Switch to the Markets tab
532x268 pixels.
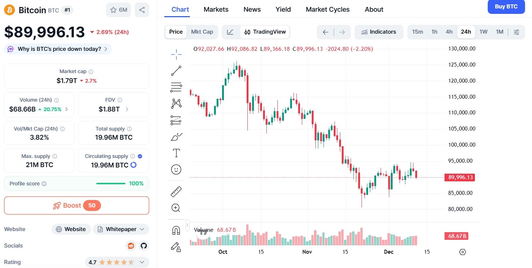pos(216,9)
